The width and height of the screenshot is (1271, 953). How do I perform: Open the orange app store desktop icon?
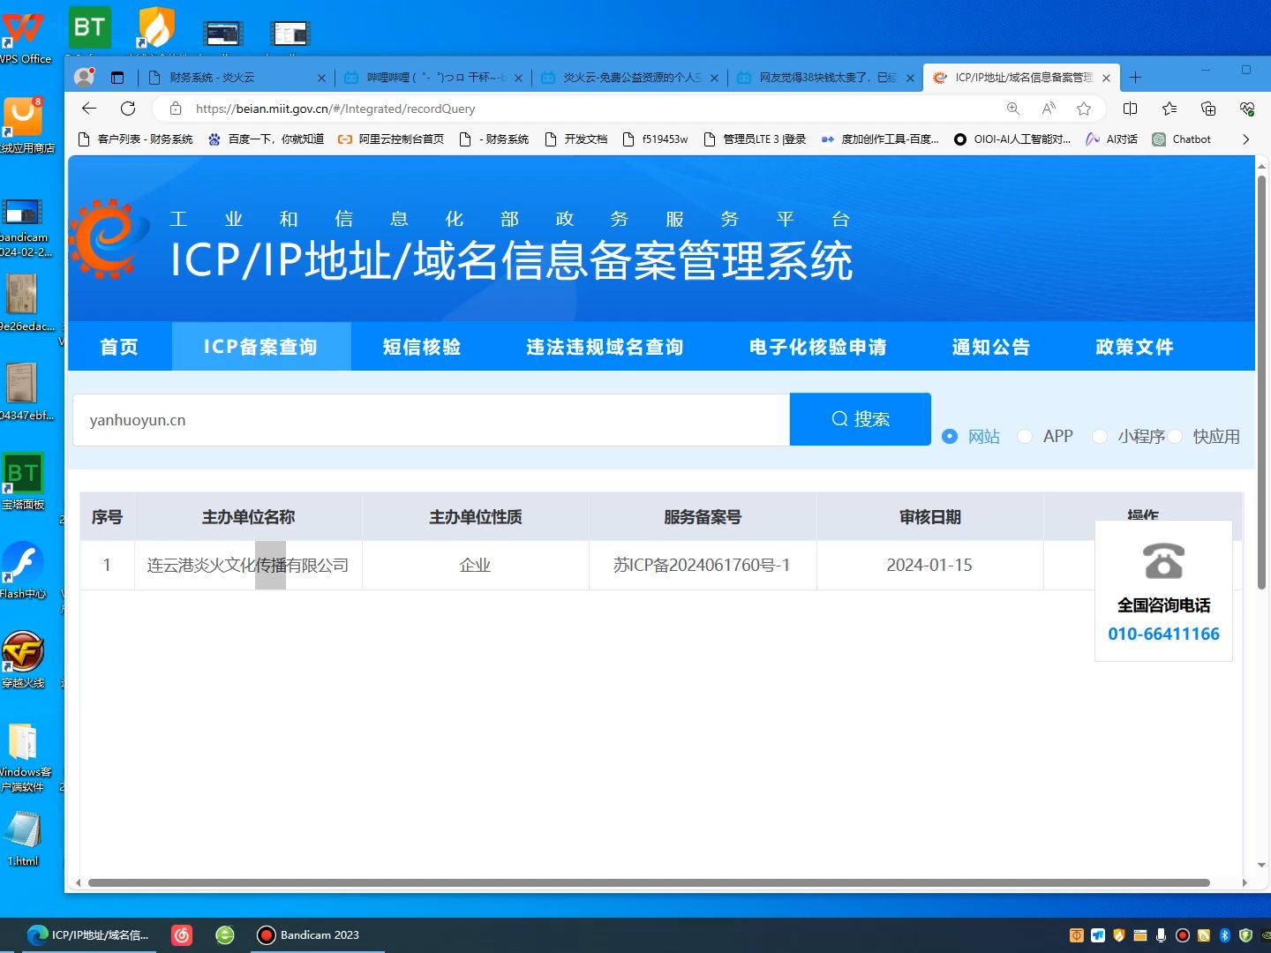[x=23, y=124]
